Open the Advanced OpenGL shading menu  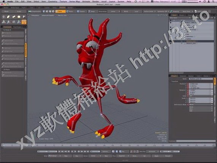[48, 16]
